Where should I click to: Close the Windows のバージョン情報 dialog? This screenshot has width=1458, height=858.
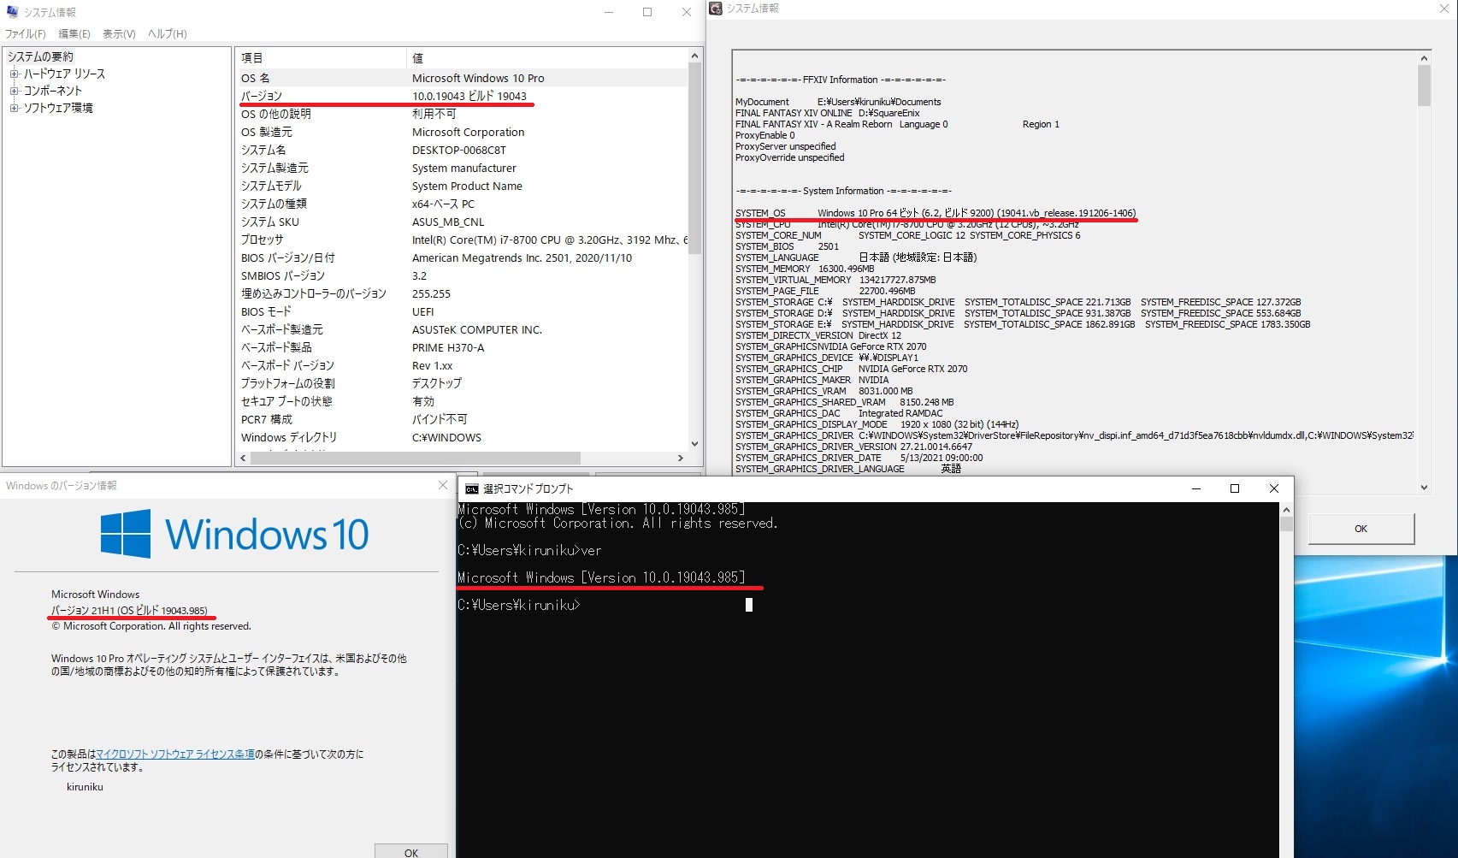pos(443,485)
